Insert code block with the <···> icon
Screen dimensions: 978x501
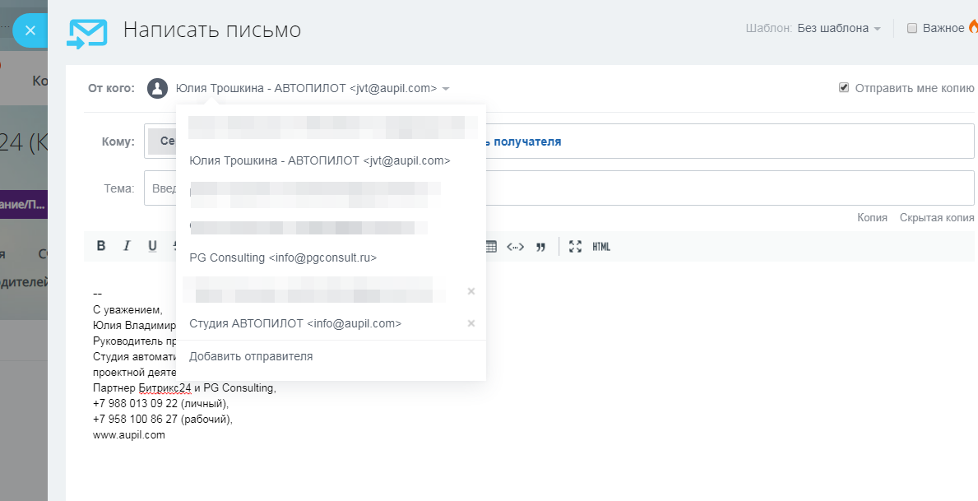pyautogui.click(x=516, y=246)
